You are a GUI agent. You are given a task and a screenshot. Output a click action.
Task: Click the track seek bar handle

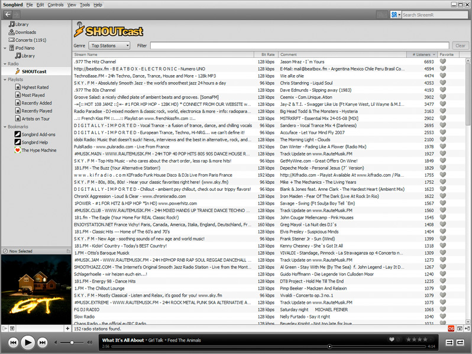329,346
